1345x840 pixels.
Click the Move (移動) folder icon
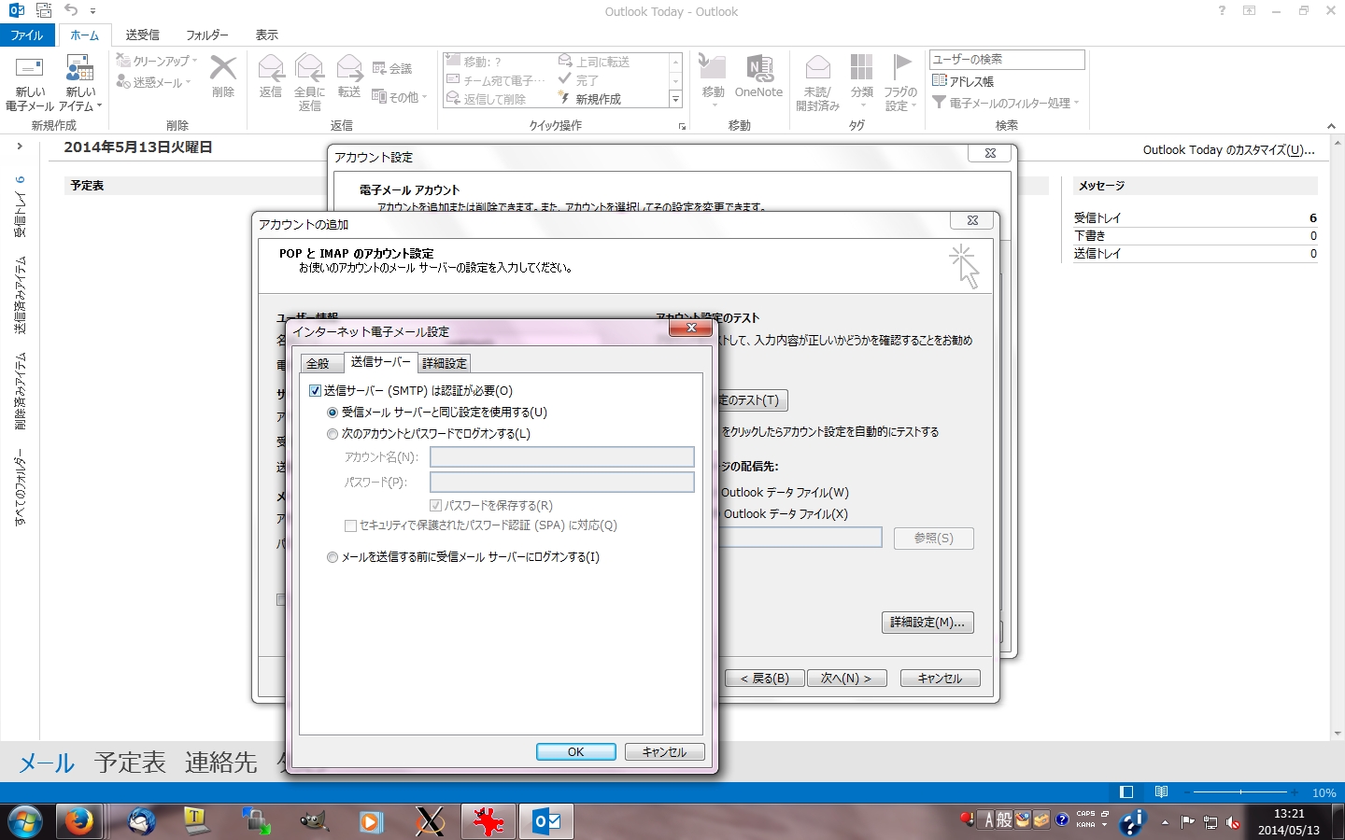tap(713, 68)
